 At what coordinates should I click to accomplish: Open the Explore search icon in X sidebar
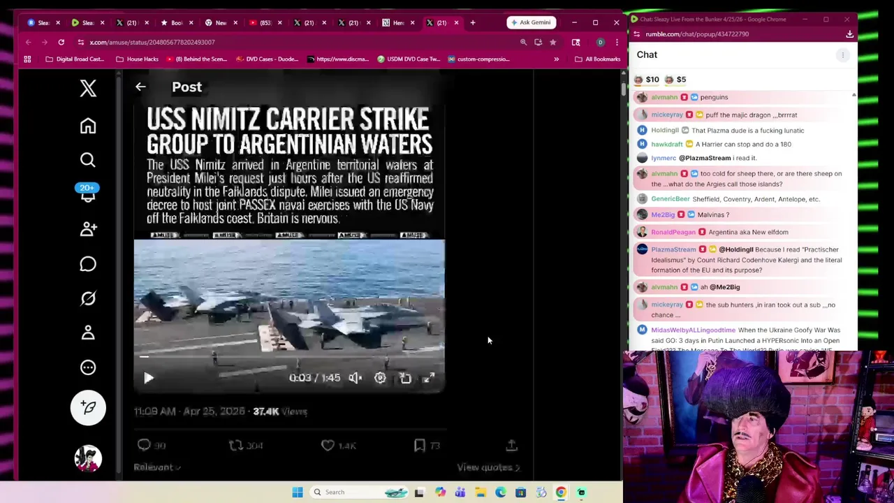(88, 160)
